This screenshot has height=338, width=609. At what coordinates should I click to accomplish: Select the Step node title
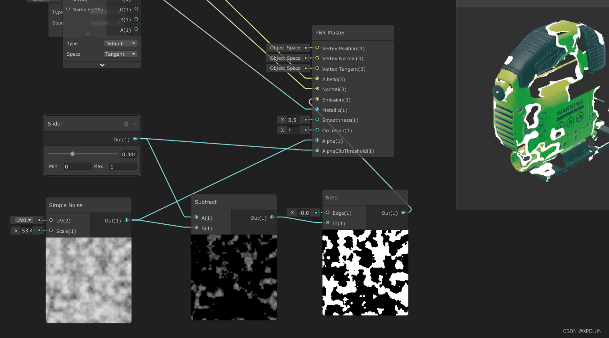332,198
